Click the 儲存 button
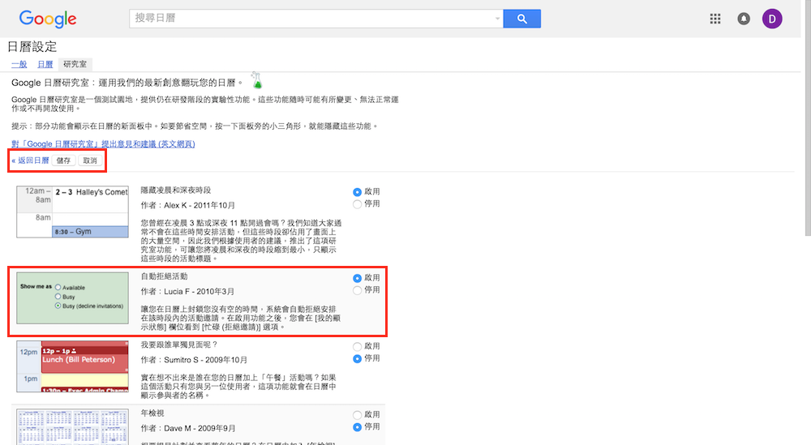 coord(63,160)
